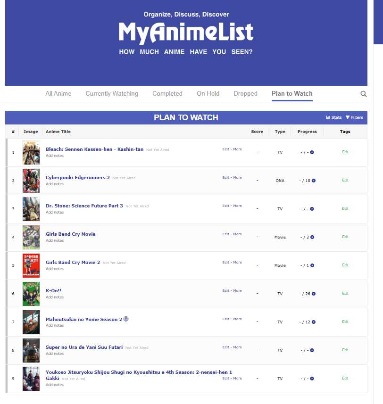Edit the K-On!! list entry
Image resolution: width=383 pixels, height=404 pixels.
point(226,291)
